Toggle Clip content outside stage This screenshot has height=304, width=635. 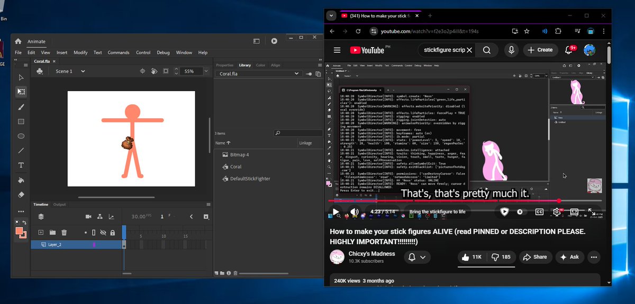point(166,71)
